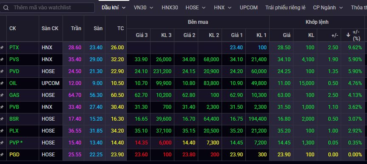Image resolution: width=367 pixels, height=164 pixels.
Task: Select the PVS stock symbol
Action: pos(14,59)
